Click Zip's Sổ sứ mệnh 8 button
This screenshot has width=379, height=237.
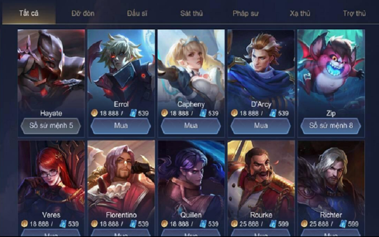pyautogui.click(x=331, y=126)
